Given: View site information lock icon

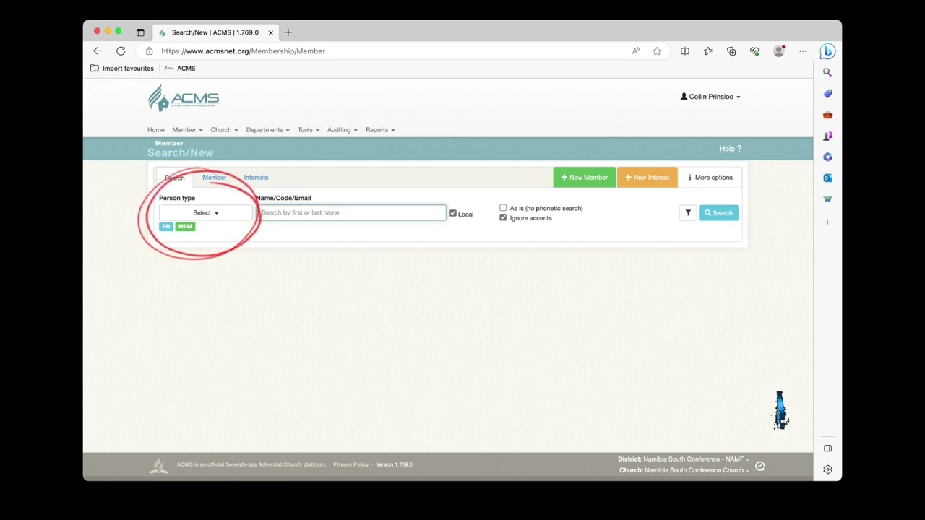Looking at the screenshot, I should point(149,51).
